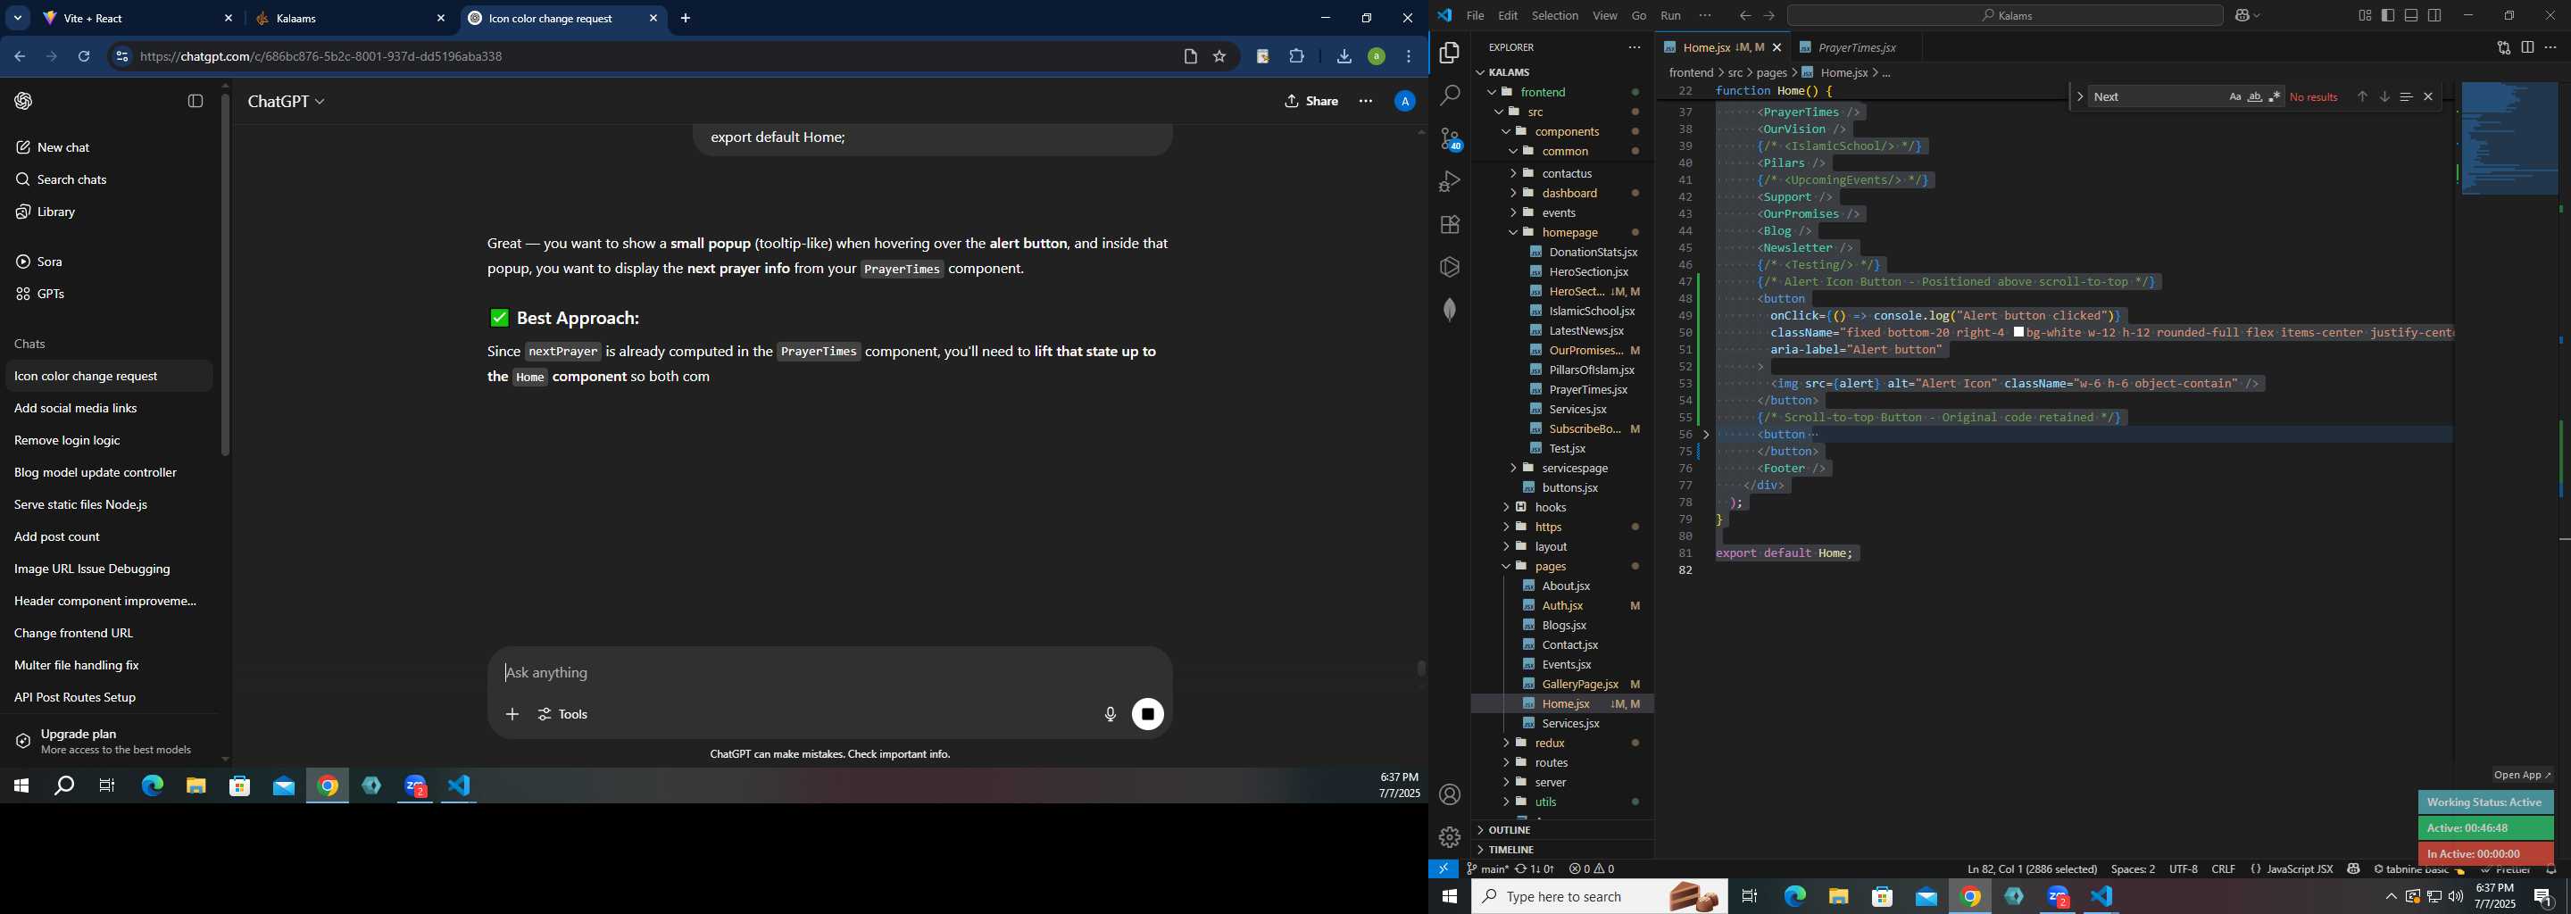Bookmark this page with the star icon
Viewport: 2571px width, 914px height.
tap(1219, 57)
